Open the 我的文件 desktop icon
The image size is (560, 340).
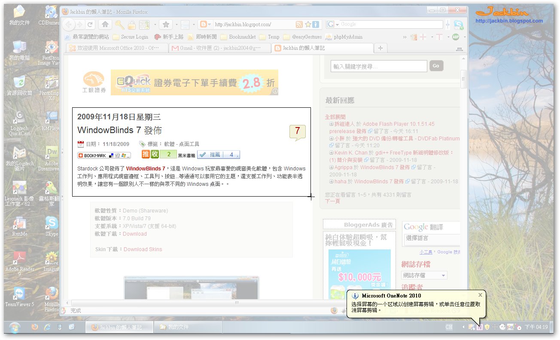coord(19,16)
